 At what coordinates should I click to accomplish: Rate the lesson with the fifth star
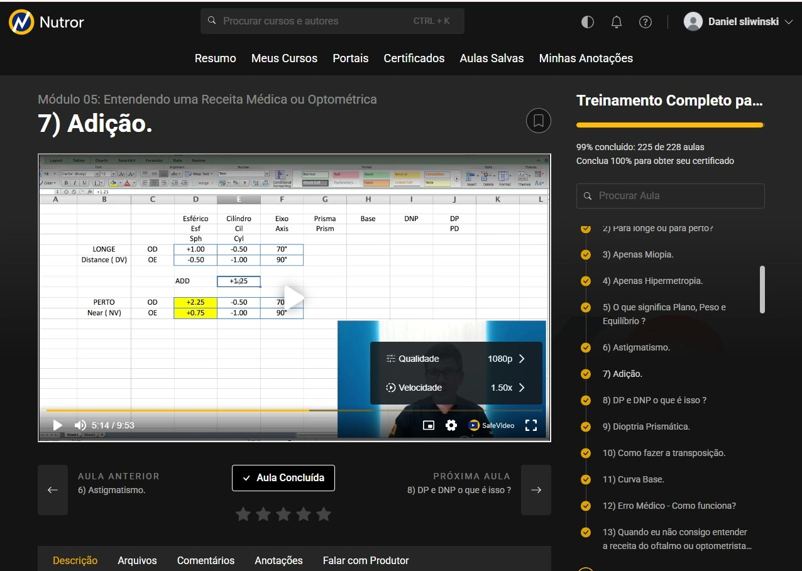pyautogui.click(x=324, y=514)
